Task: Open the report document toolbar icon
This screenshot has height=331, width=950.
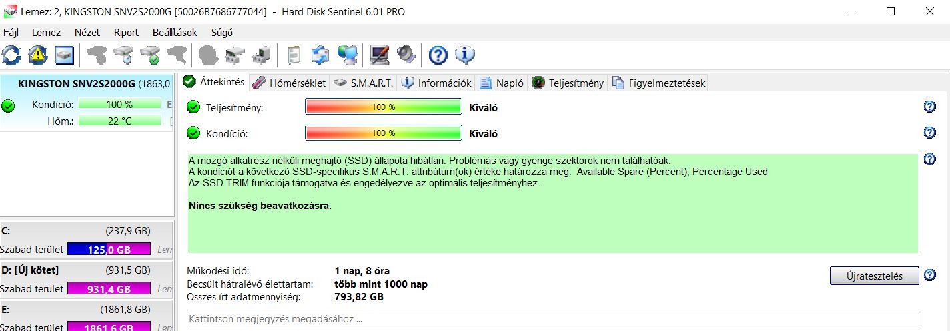Action: click(x=294, y=55)
